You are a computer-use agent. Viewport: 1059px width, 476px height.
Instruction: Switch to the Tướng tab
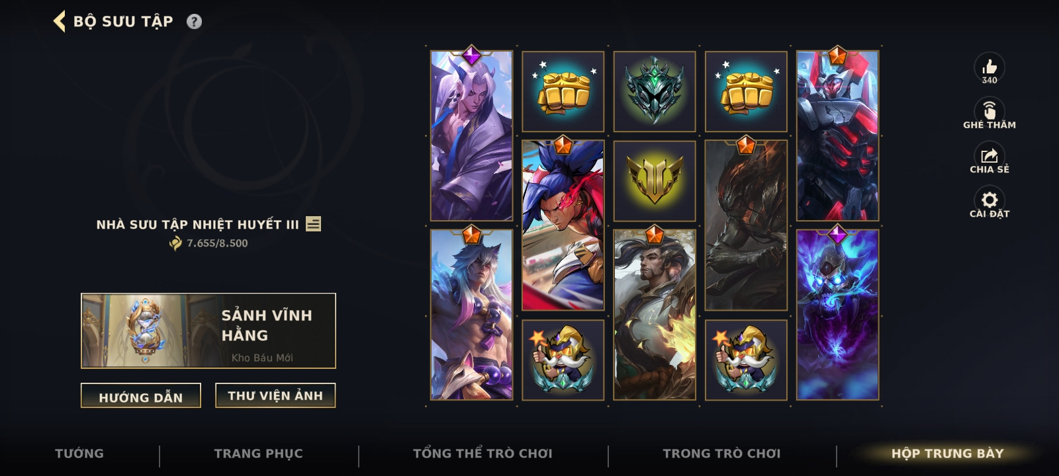pyautogui.click(x=79, y=454)
